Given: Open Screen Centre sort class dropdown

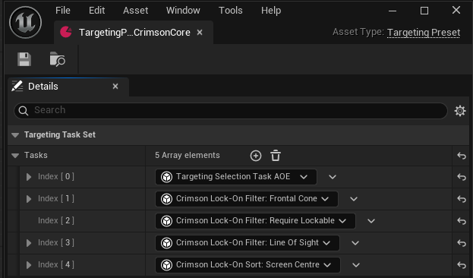Looking at the screenshot, I should (x=248, y=265).
